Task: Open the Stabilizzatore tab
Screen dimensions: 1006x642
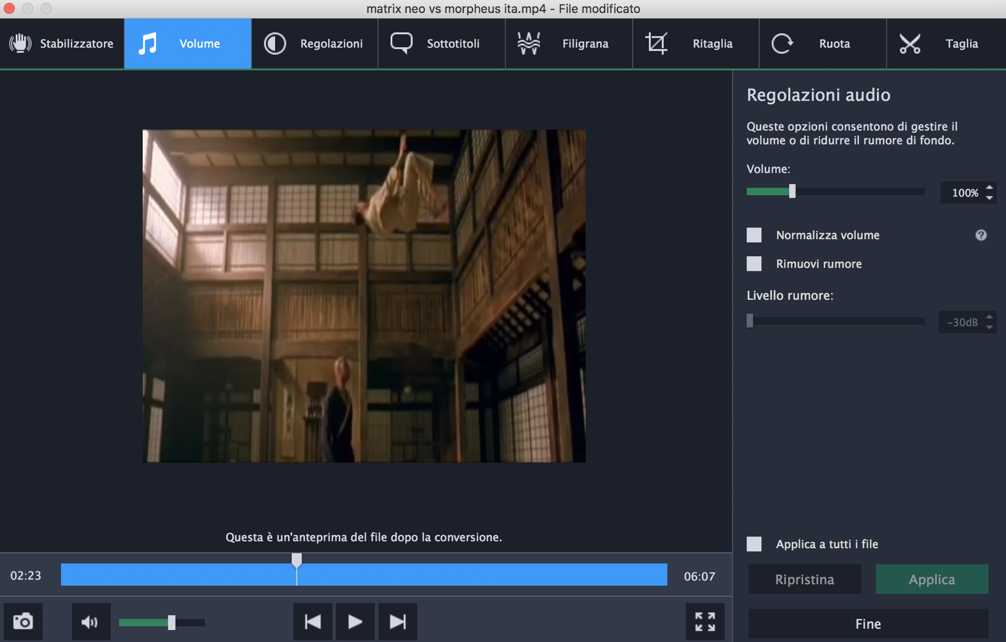Action: pos(62,44)
